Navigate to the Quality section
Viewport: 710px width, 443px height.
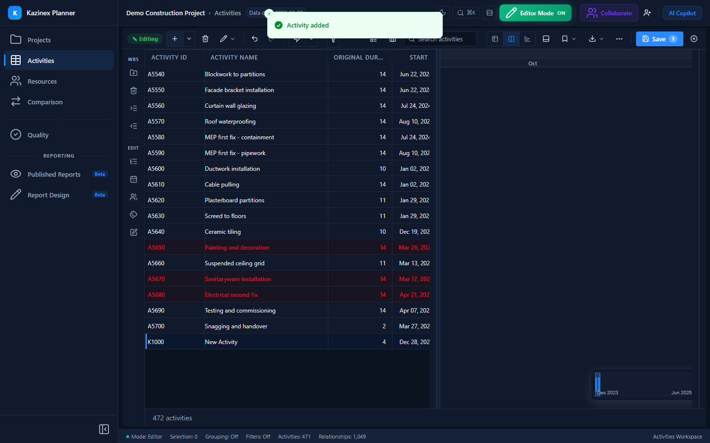click(x=59, y=135)
